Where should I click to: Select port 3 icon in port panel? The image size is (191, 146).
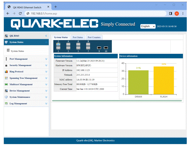(x=68, y=48)
